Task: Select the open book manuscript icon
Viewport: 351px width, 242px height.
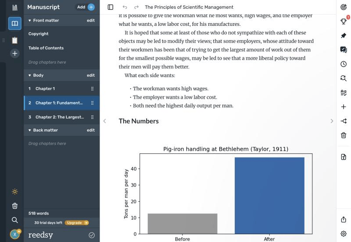Action: pos(15,23)
